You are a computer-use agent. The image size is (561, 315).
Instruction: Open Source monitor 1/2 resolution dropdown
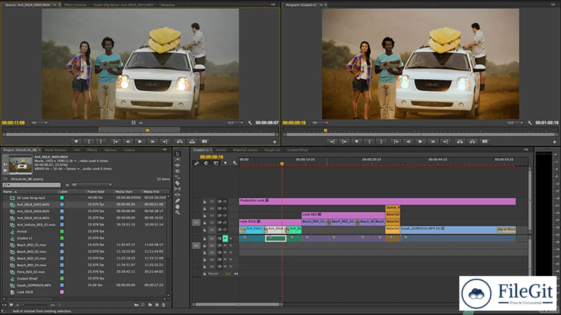(x=235, y=123)
